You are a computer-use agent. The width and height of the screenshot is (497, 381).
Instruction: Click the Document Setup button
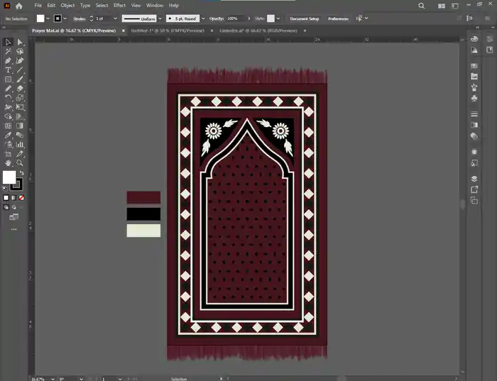coord(305,18)
